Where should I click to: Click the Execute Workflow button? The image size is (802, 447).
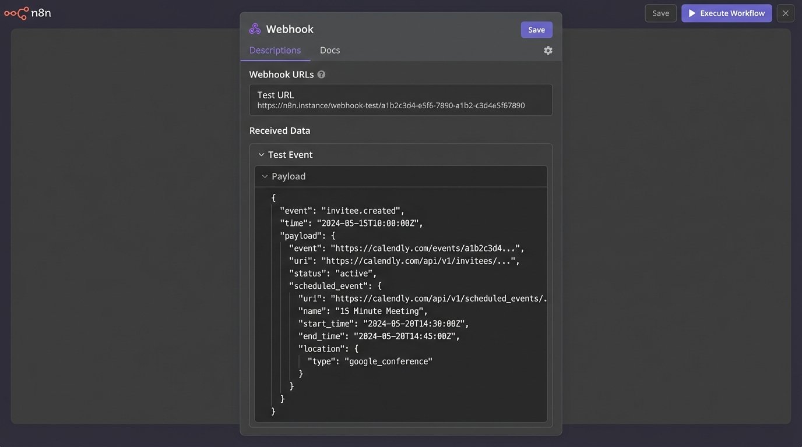[x=726, y=13]
